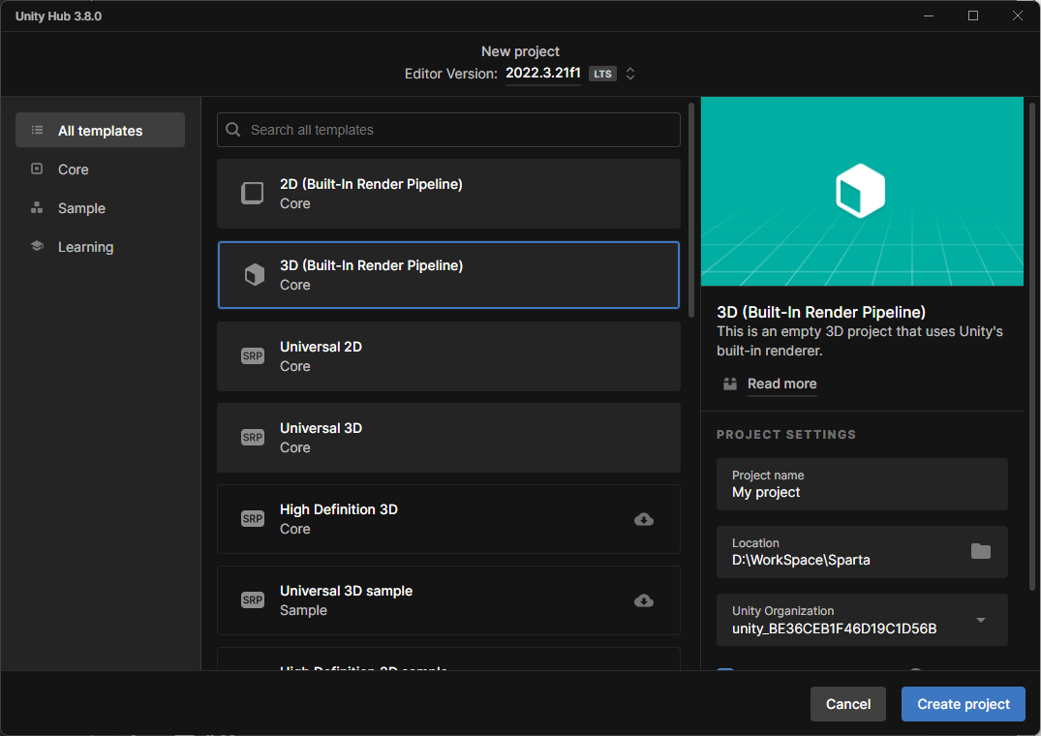1041x736 pixels.
Task: Click the All templates list icon
Action: pyautogui.click(x=37, y=130)
